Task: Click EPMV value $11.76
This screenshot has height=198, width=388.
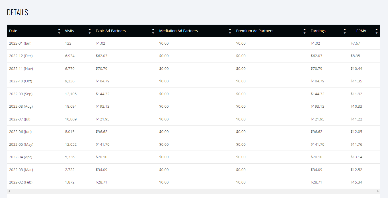Action: point(356,145)
